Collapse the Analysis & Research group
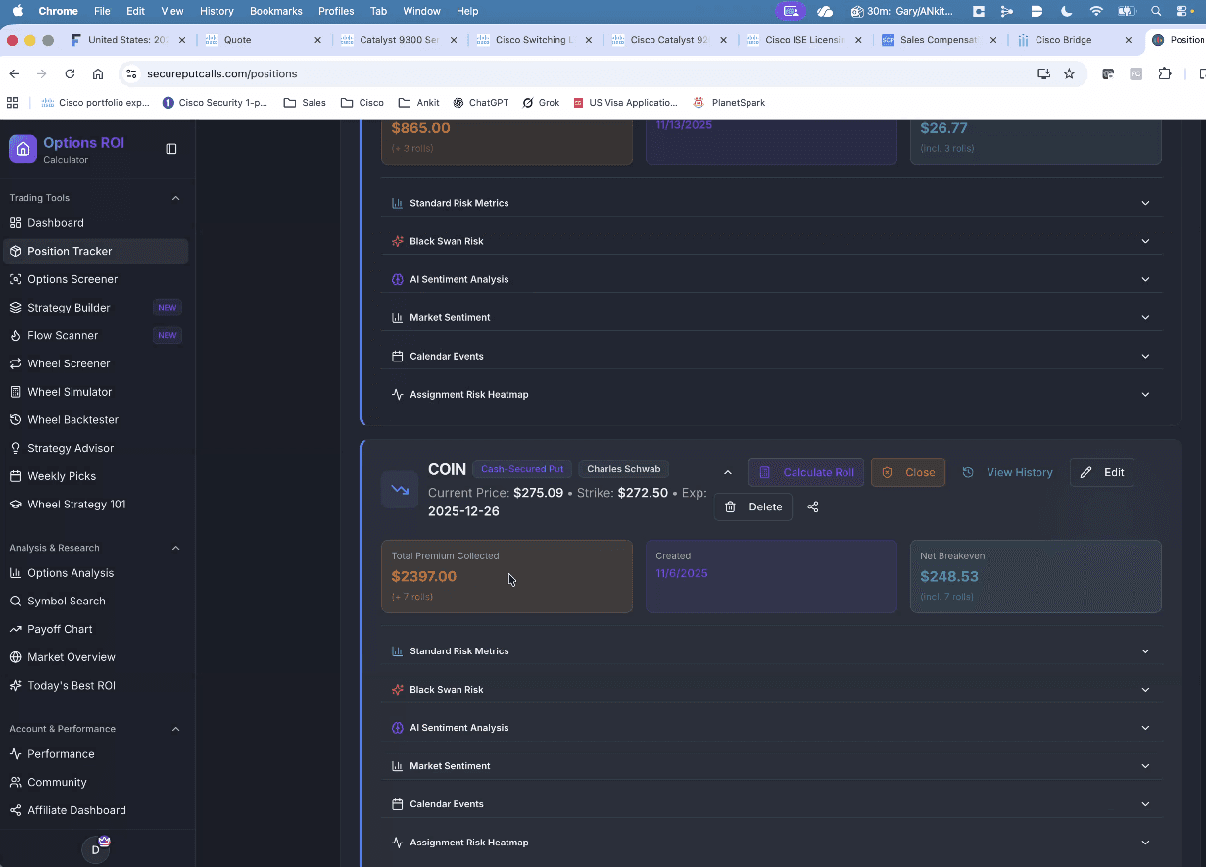Image resolution: width=1206 pixels, height=867 pixels. 176,548
